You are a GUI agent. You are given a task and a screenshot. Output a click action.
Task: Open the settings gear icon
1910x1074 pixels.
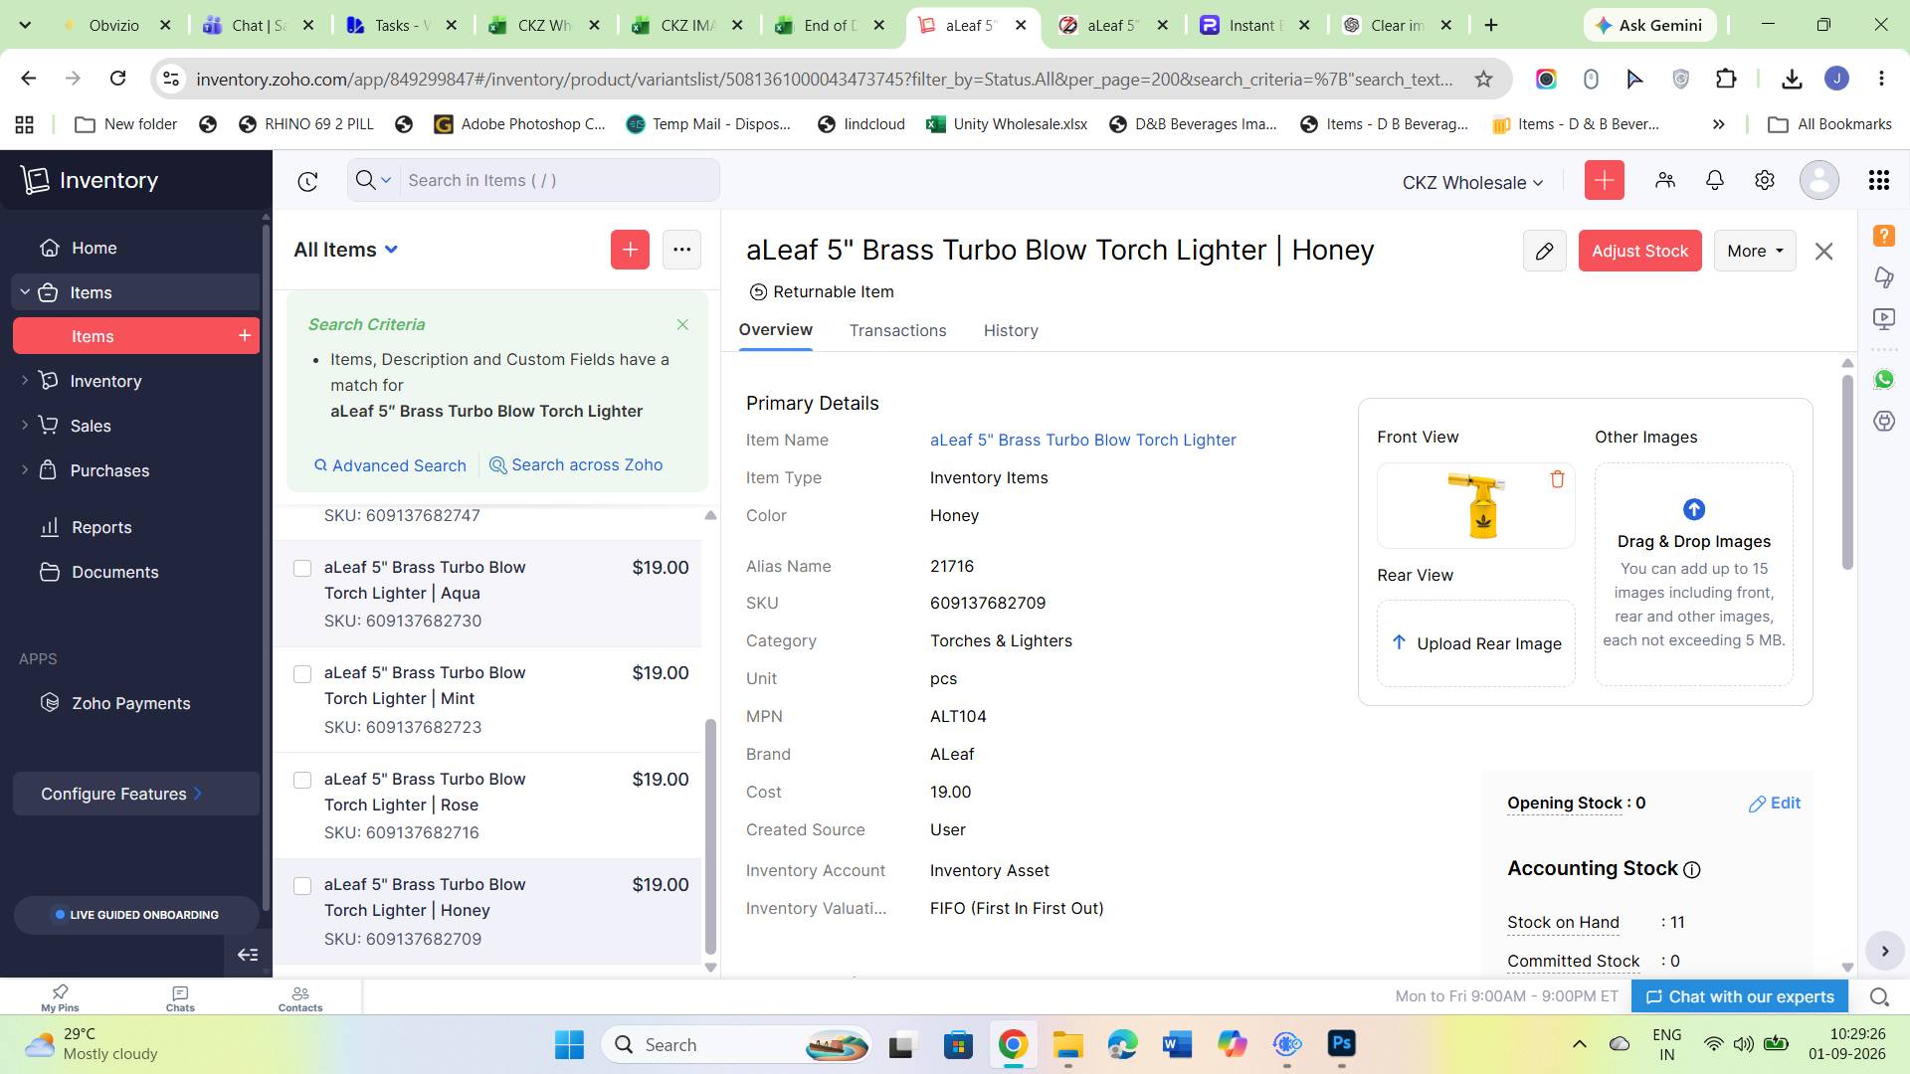(1764, 180)
